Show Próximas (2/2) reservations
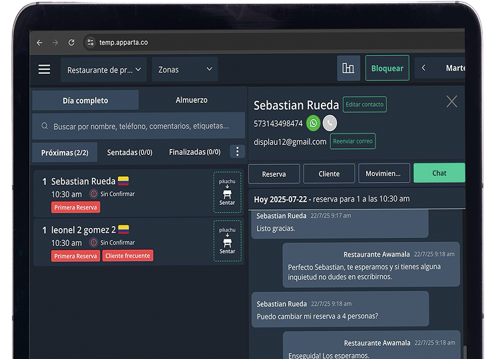The image size is (494, 359). (x=65, y=153)
